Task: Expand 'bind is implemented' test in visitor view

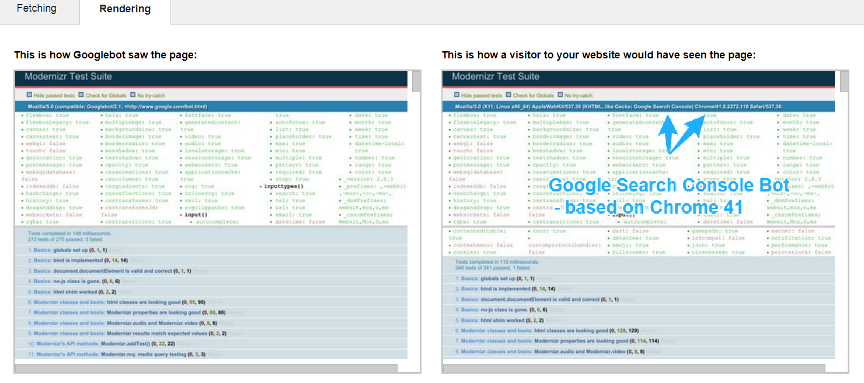Action: pos(507,289)
